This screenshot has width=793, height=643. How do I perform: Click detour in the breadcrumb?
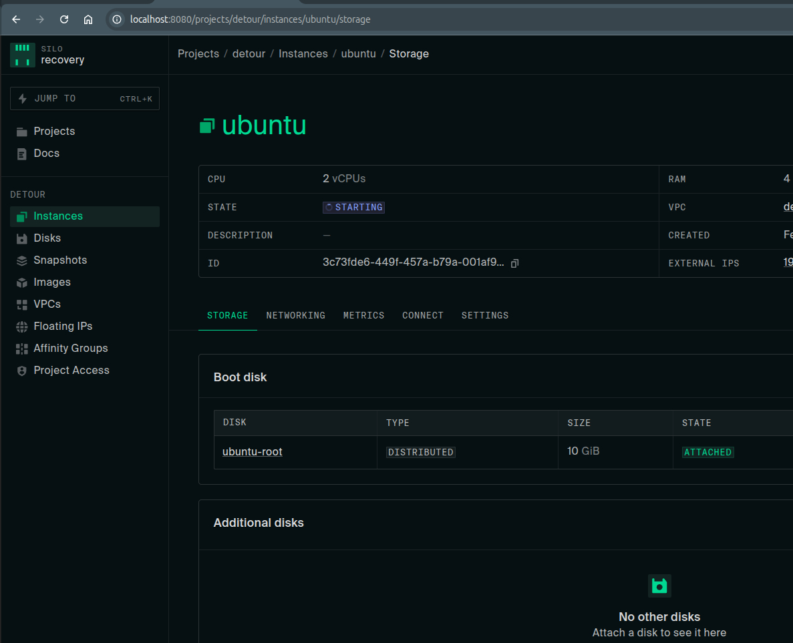249,54
